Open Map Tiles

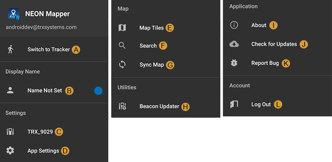tap(151, 28)
